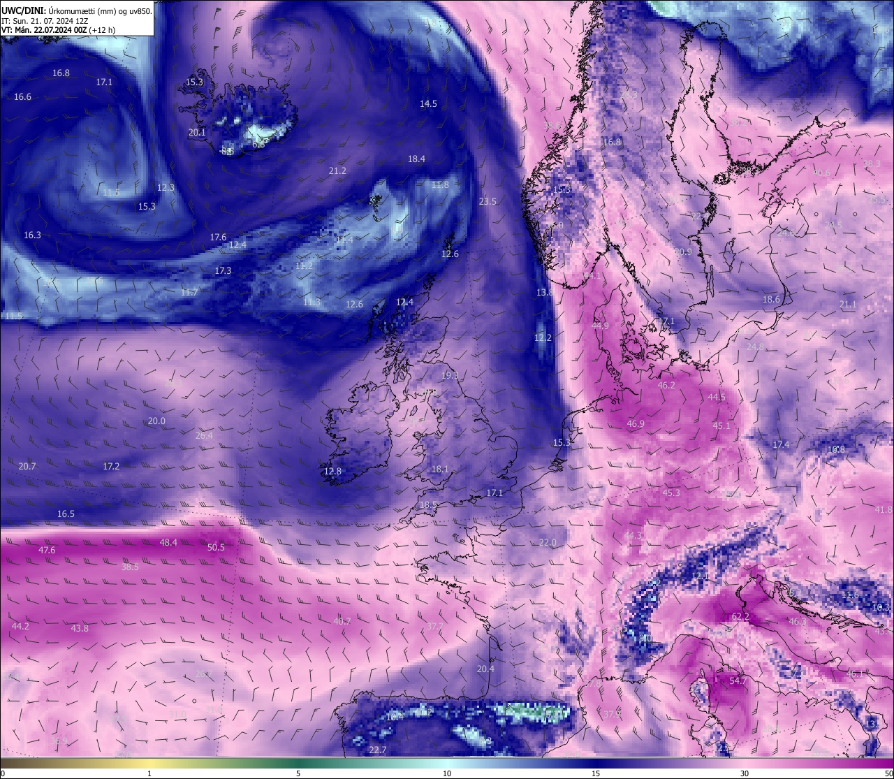This screenshot has height=779, width=894.
Task: Select the 18.4 map value
Action: tap(416, 159)
